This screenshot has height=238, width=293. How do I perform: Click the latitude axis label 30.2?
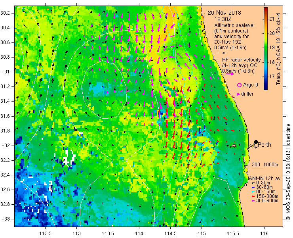4,13
